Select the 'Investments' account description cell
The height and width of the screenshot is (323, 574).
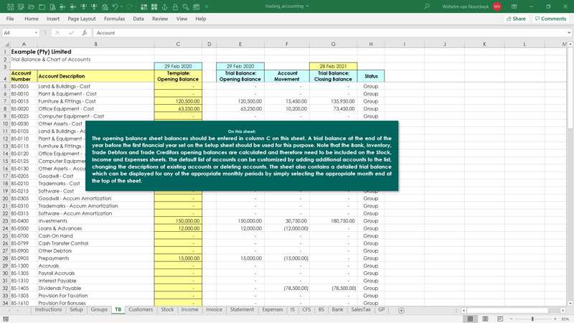(95, 221)
